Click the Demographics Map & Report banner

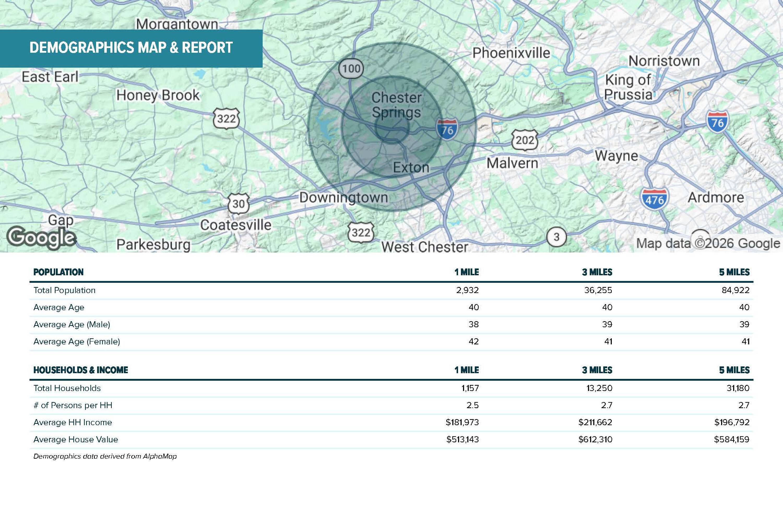coord(131,48)
